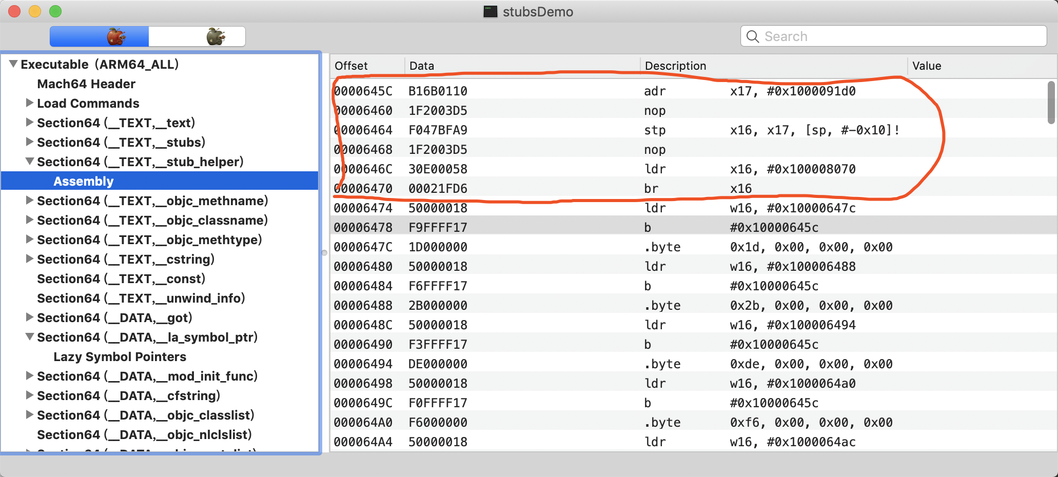1058x477 pixels.
Task: Collapse Section64 (__TEXT,__stub_helper) triangle
Action: [x=30, y=162]
